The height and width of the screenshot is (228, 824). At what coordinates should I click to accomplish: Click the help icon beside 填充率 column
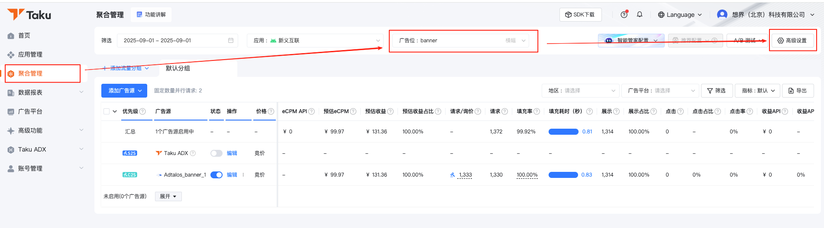click(537, 111)
